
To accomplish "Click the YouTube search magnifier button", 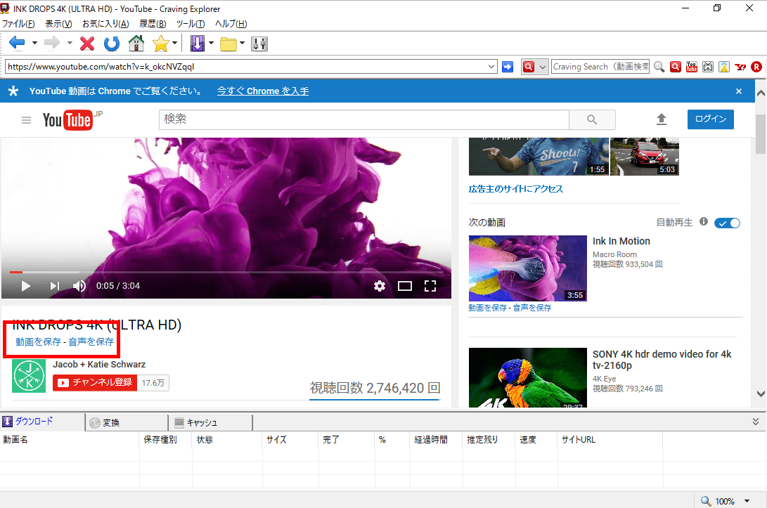I will click(x=592, y=119).
